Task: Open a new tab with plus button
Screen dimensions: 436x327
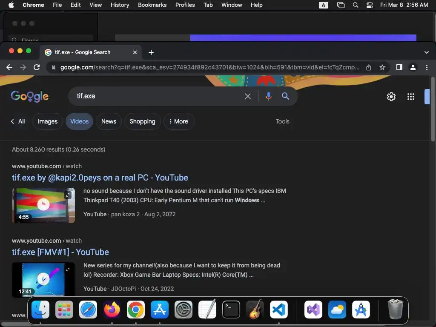Action: (151, 52)
